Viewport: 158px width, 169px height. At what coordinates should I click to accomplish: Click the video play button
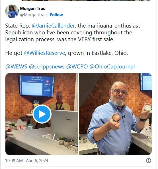pyautogui.click(x=42, y=114)
